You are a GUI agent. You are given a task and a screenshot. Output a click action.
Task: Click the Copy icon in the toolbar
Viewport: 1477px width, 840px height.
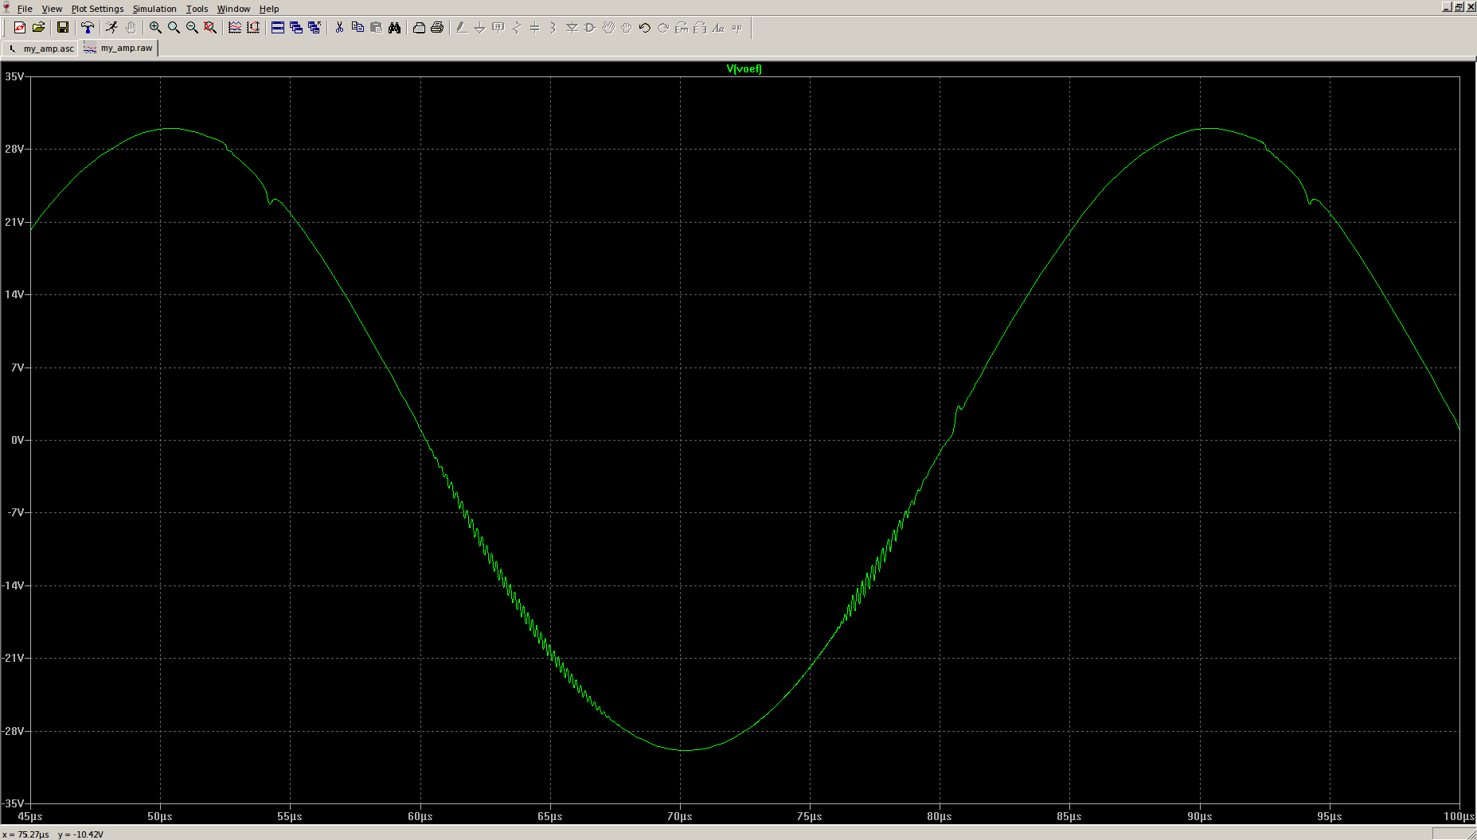point(358,28)
